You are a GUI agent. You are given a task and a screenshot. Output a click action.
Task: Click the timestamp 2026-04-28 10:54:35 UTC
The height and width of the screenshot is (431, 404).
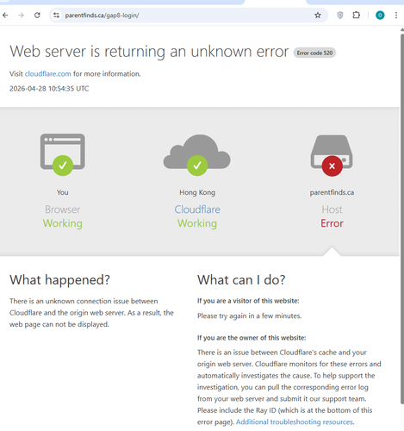49,89
